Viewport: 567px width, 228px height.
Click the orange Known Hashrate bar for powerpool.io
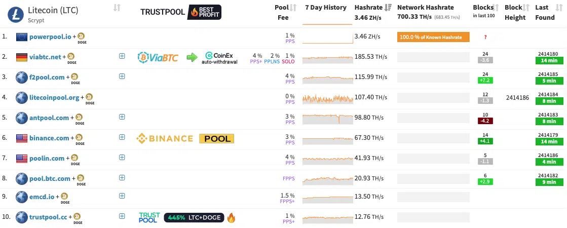pyautogui.click(x=433, y=37)
